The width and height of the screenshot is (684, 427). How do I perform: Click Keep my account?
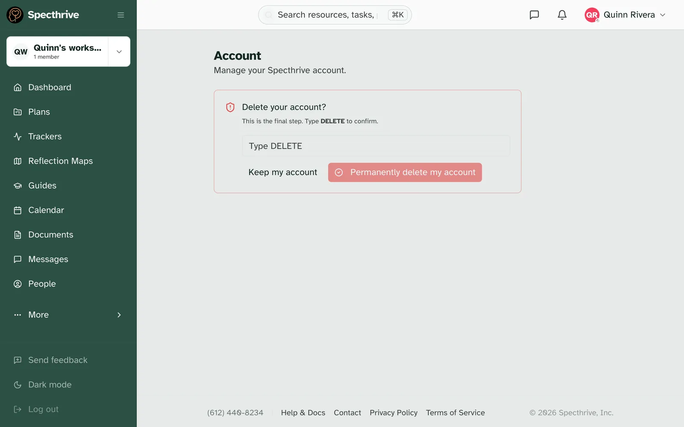tap(283, 173)
